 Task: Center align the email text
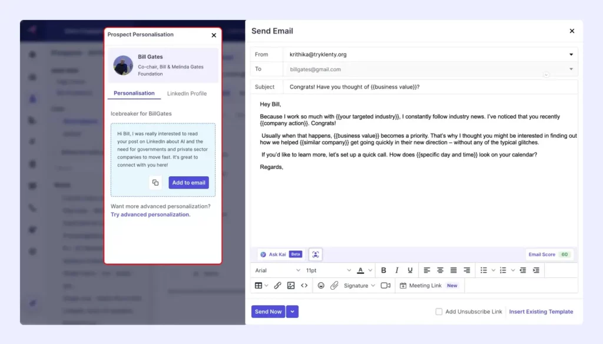[440, 270]
